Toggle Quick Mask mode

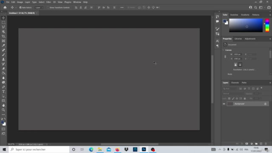(x=3, y=129)
